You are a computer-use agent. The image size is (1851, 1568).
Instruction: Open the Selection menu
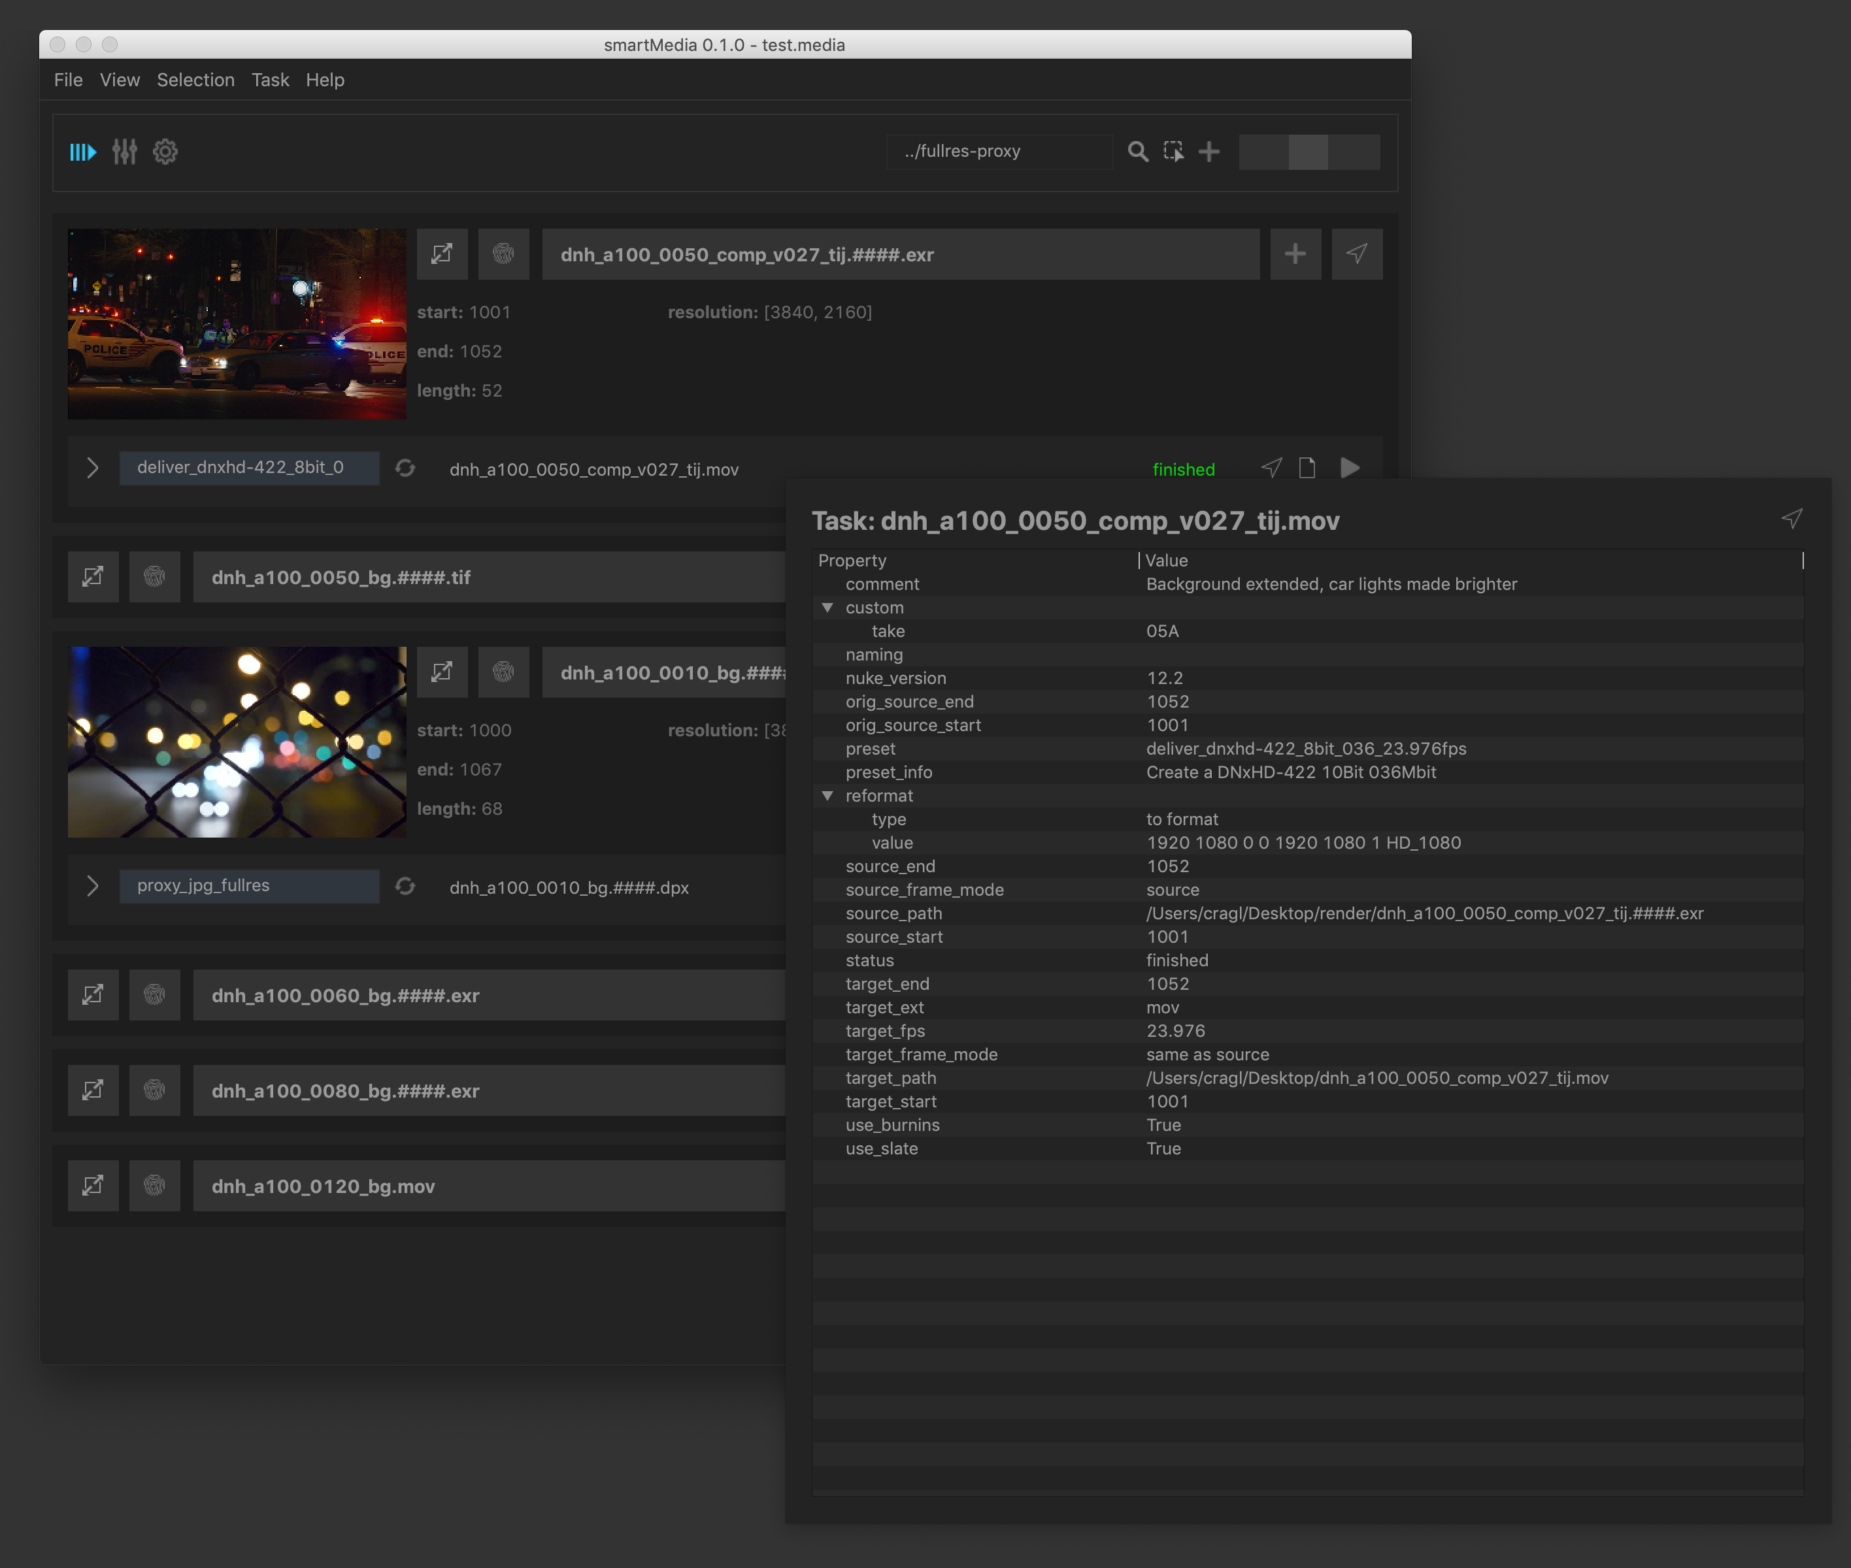tap(195, 80)
